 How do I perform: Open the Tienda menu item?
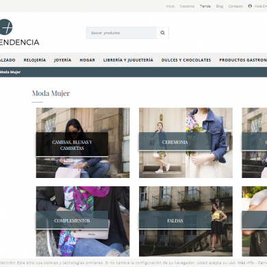205,6
